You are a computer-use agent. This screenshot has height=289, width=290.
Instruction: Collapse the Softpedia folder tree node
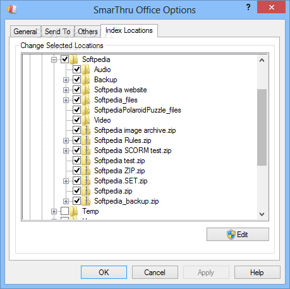coord(54,59)
